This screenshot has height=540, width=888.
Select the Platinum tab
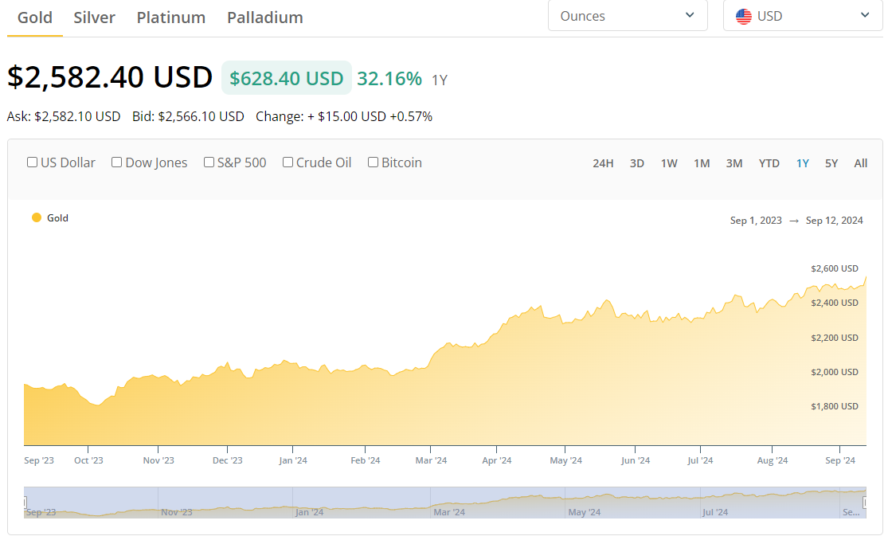[170, 18]
